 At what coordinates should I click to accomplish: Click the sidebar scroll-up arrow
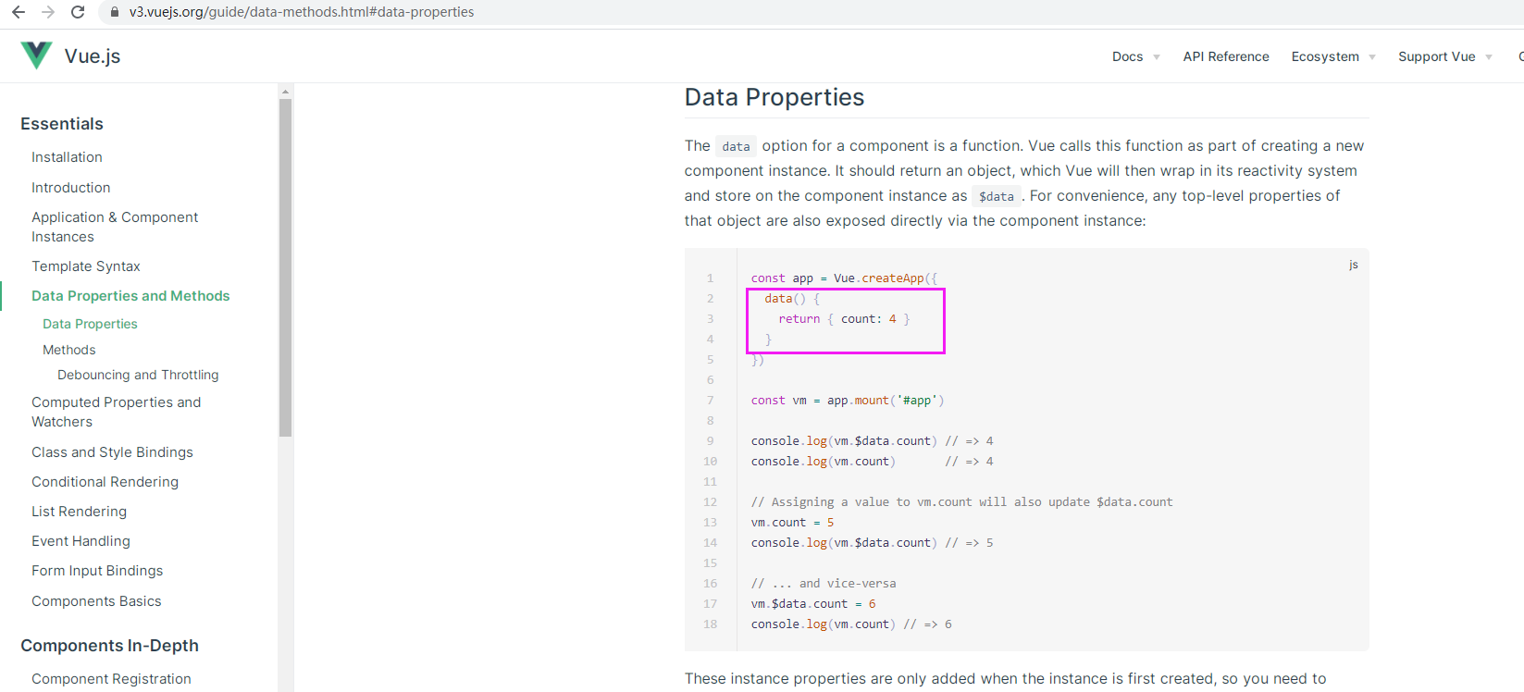(285, 91)
